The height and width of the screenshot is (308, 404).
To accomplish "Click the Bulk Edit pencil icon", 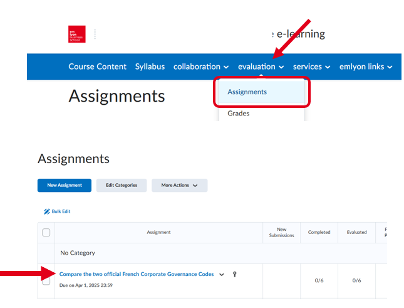I will coord(47,211).
